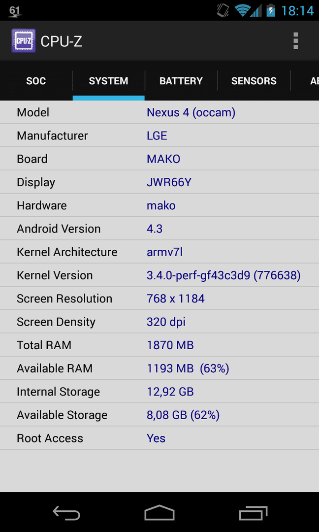Tap the 18:14 status bar clock
This screenshot has width=319, height=532.
click(x=298, y=11)
